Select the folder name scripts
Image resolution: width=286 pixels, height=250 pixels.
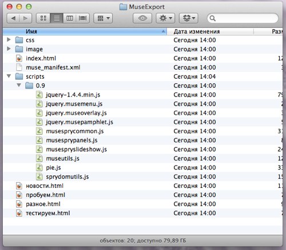click(35, 76)
